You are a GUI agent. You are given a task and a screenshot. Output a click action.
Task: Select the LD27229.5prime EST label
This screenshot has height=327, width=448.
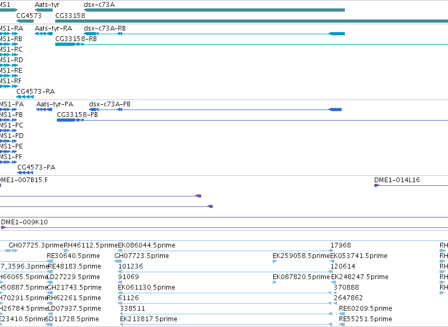coord(73,277)
